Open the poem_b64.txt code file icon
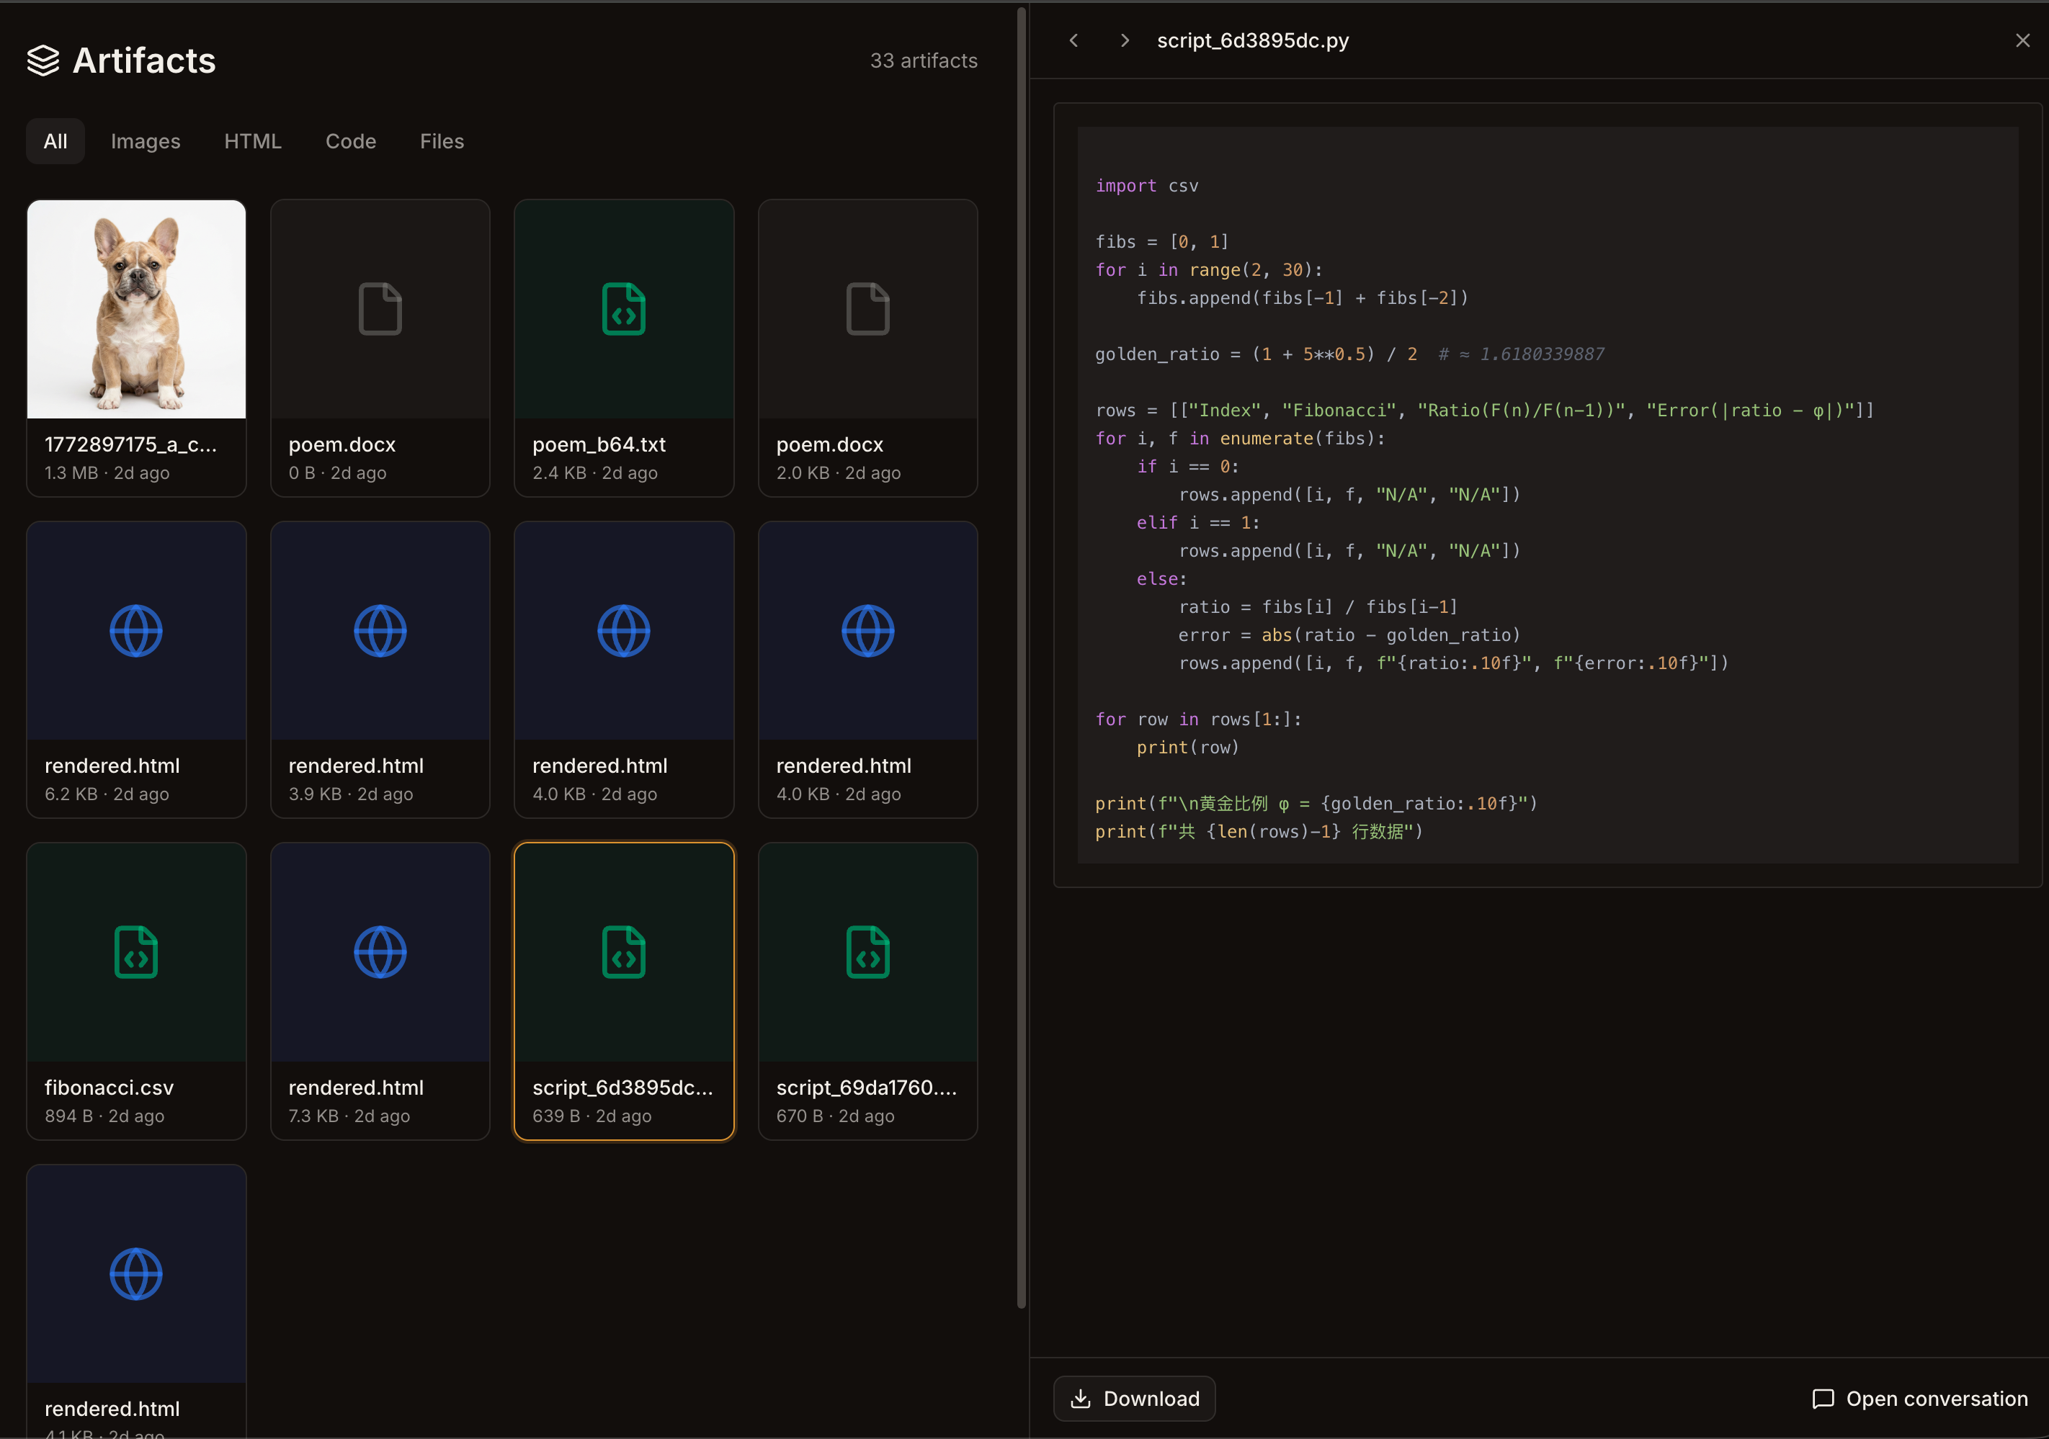 click(x=624, y=309)
